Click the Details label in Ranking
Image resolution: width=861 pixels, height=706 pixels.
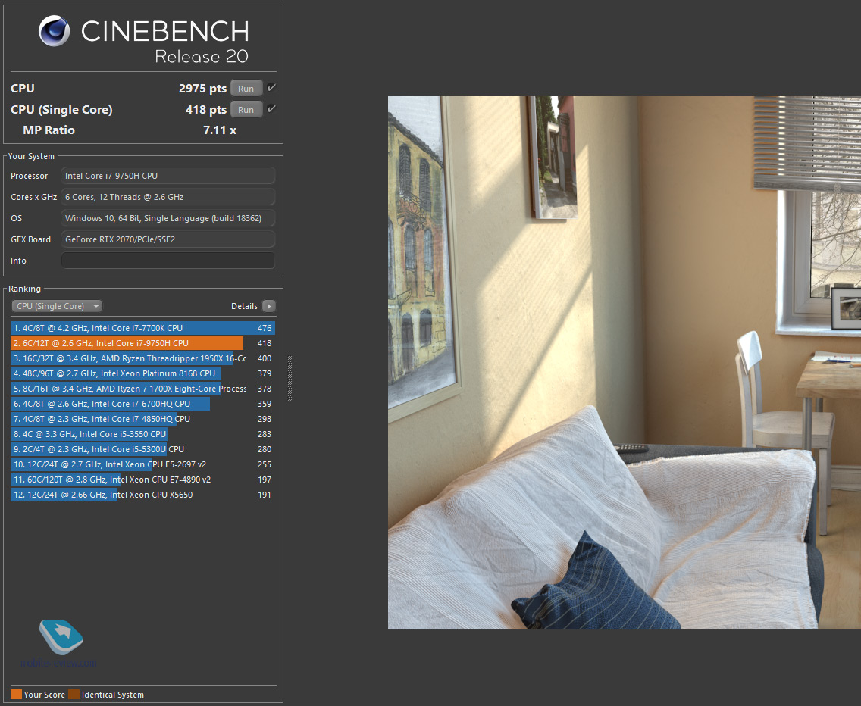click(244, 306)
